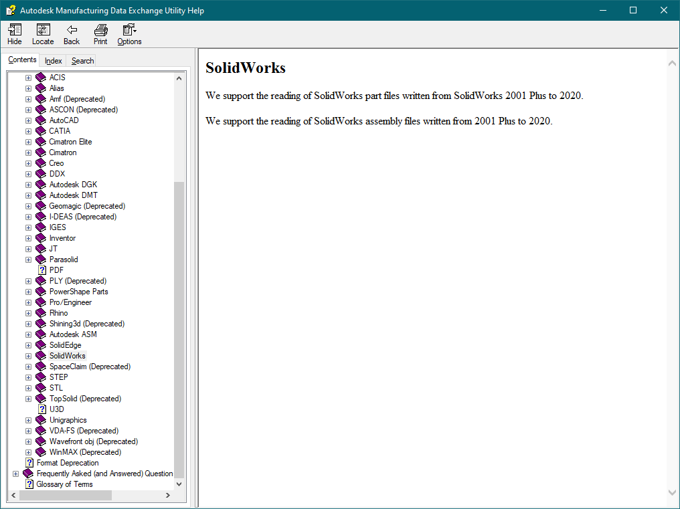
Task: Minimize the help window
Action: 603,11
